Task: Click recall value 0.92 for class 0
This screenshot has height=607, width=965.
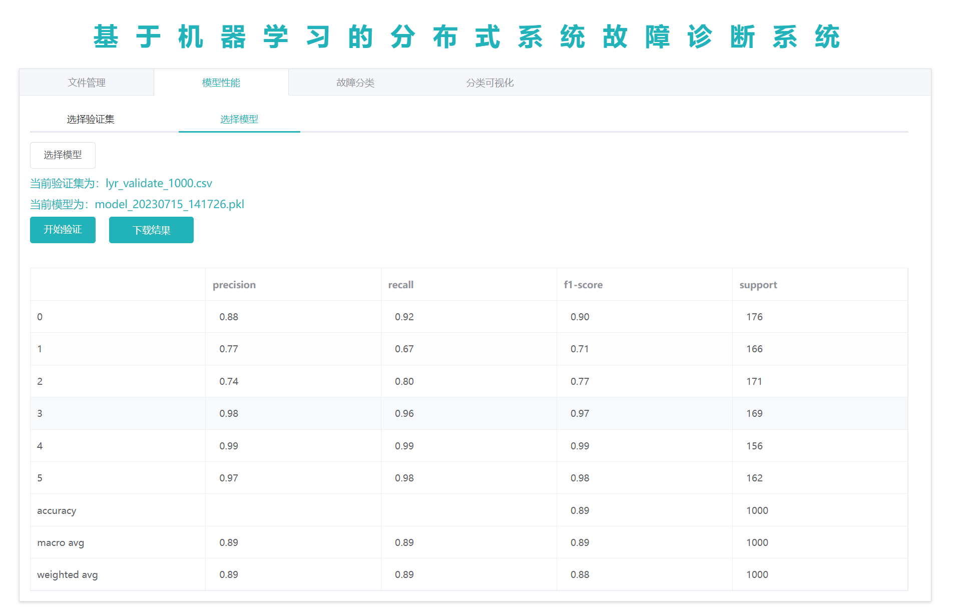Action: click(x=404, y=317)
